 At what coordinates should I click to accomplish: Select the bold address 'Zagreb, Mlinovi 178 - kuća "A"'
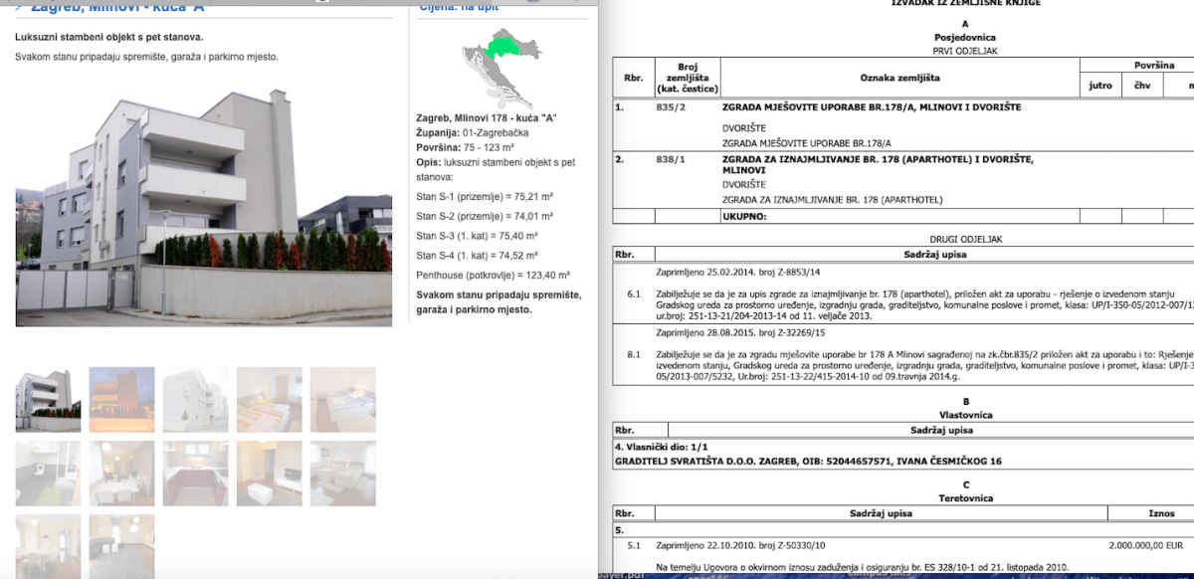pyautogui.click(x=487, y=117)
